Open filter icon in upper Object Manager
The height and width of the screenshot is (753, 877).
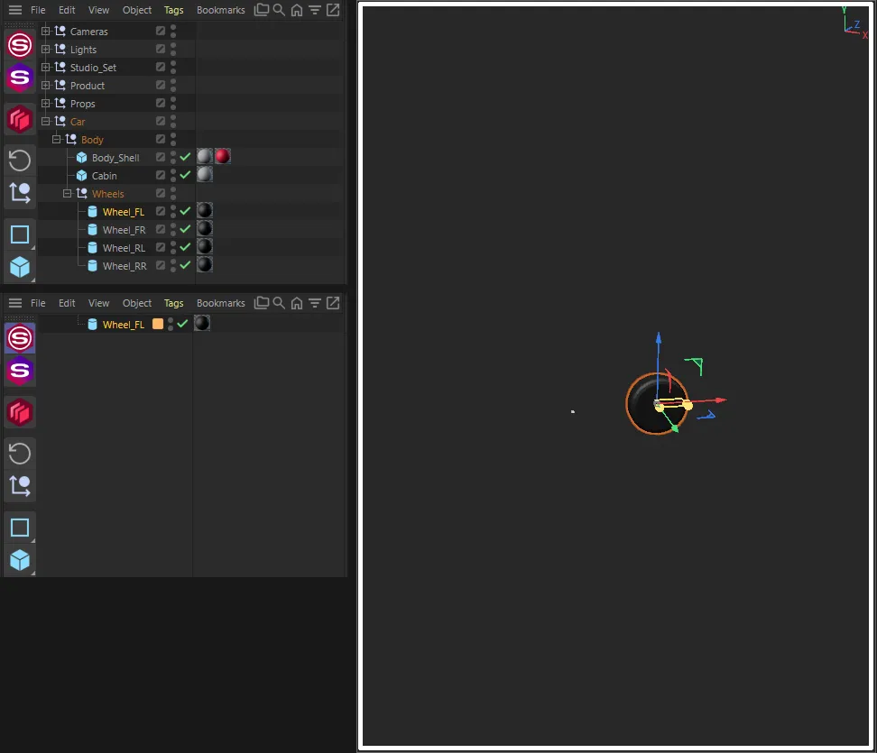[315, 10]
